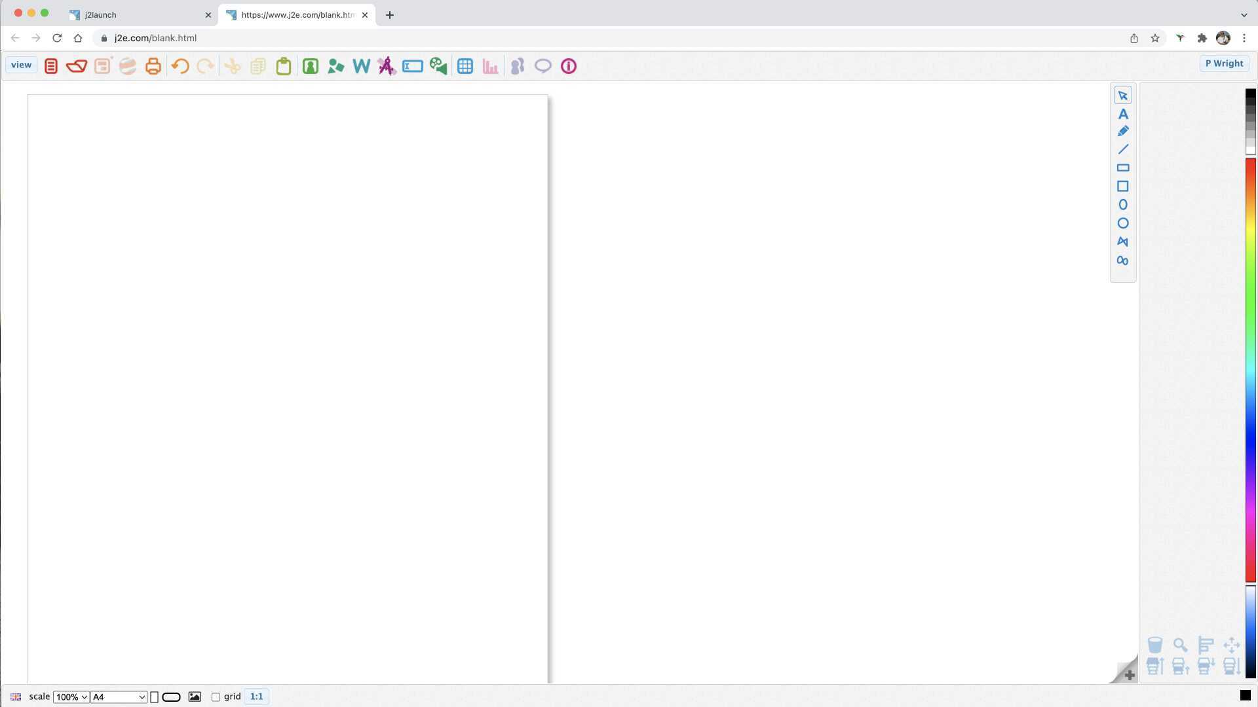
Task: Open the scale percentage dropdown
Action: [x=71, y=697]
